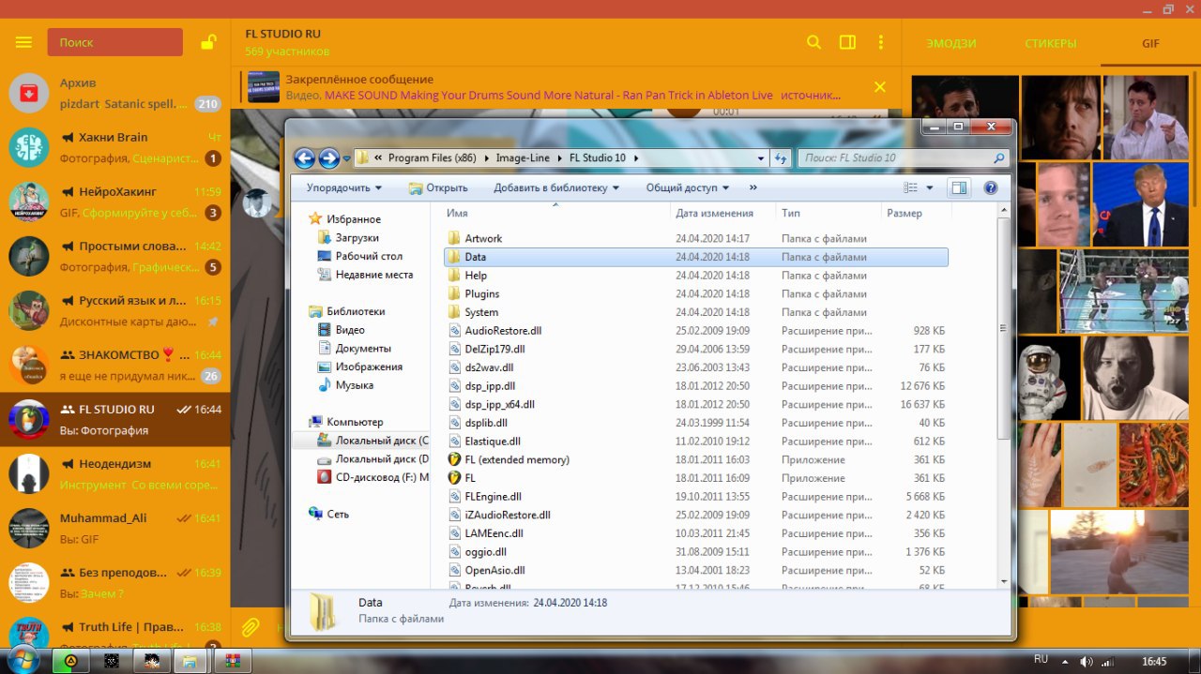The width and height of the screenshot is (1201, 674).
Task: Click the pinned message MAKE SOUND link
Action: coord(549,96)
